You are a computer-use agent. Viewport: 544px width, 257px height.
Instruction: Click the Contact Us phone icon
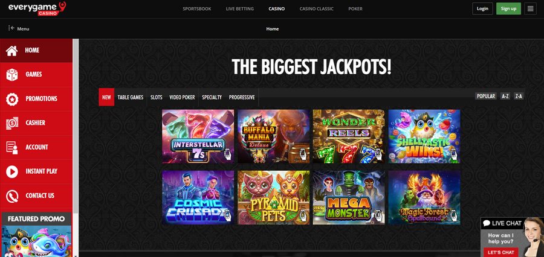tap(12, 195)
